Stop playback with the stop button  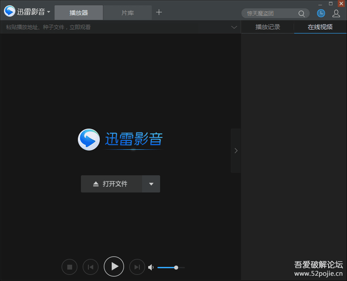pos(69,267)
